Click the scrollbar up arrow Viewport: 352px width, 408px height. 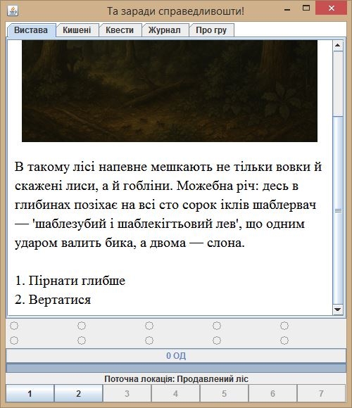click(338, 46)
